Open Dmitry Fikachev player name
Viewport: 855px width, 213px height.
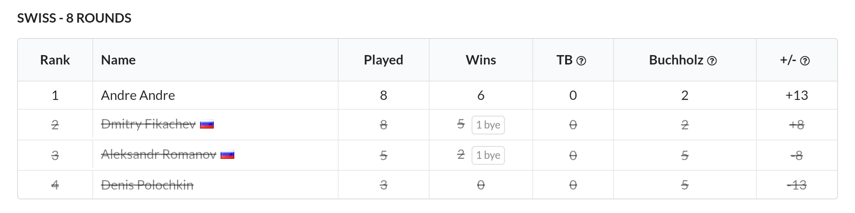(x=148, y=124)
